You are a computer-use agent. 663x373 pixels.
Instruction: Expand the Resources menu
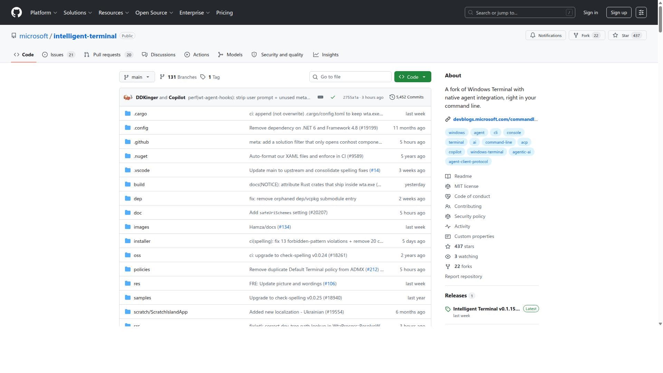(114, 12)
